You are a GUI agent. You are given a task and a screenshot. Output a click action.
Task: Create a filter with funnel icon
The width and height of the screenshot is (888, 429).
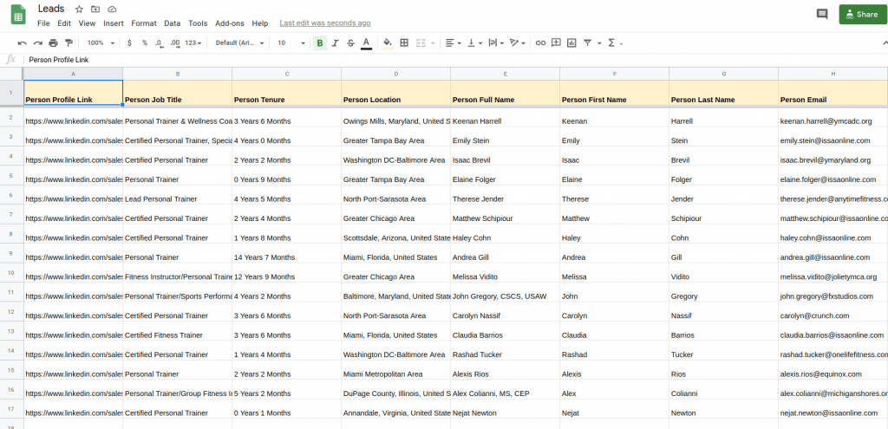click(x=587, y=43)
